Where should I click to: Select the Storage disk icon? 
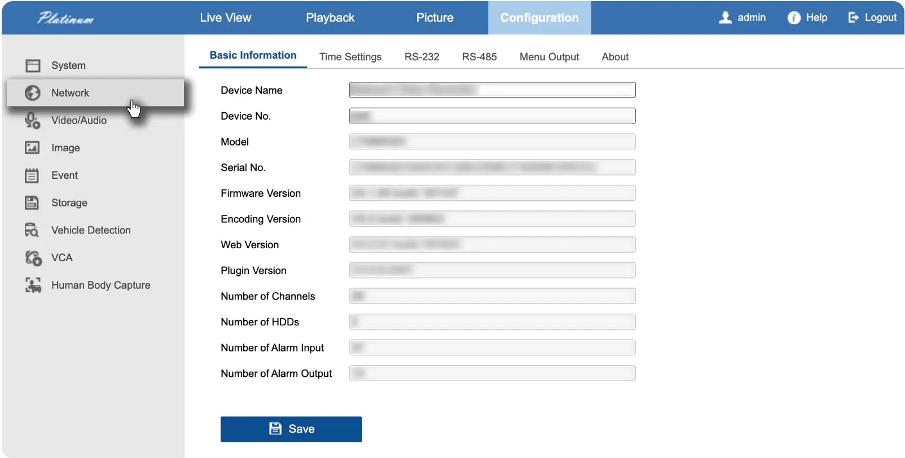(32, 202)
